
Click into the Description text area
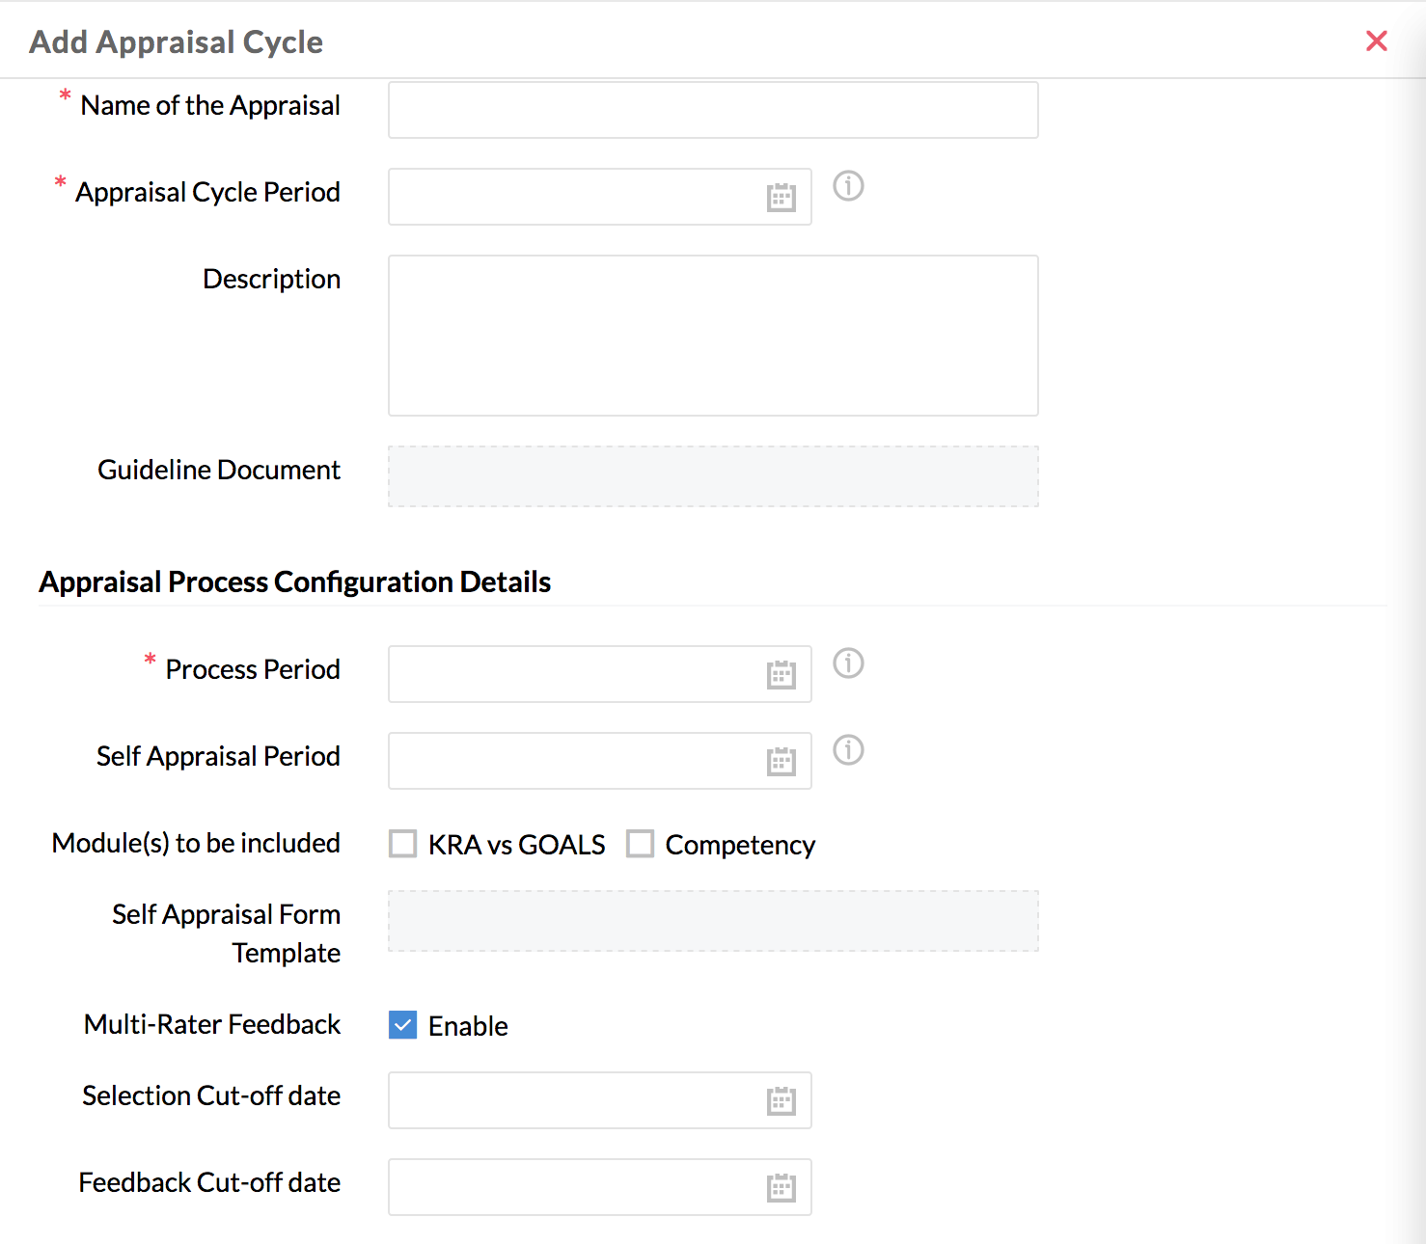(x=713, y=336)
